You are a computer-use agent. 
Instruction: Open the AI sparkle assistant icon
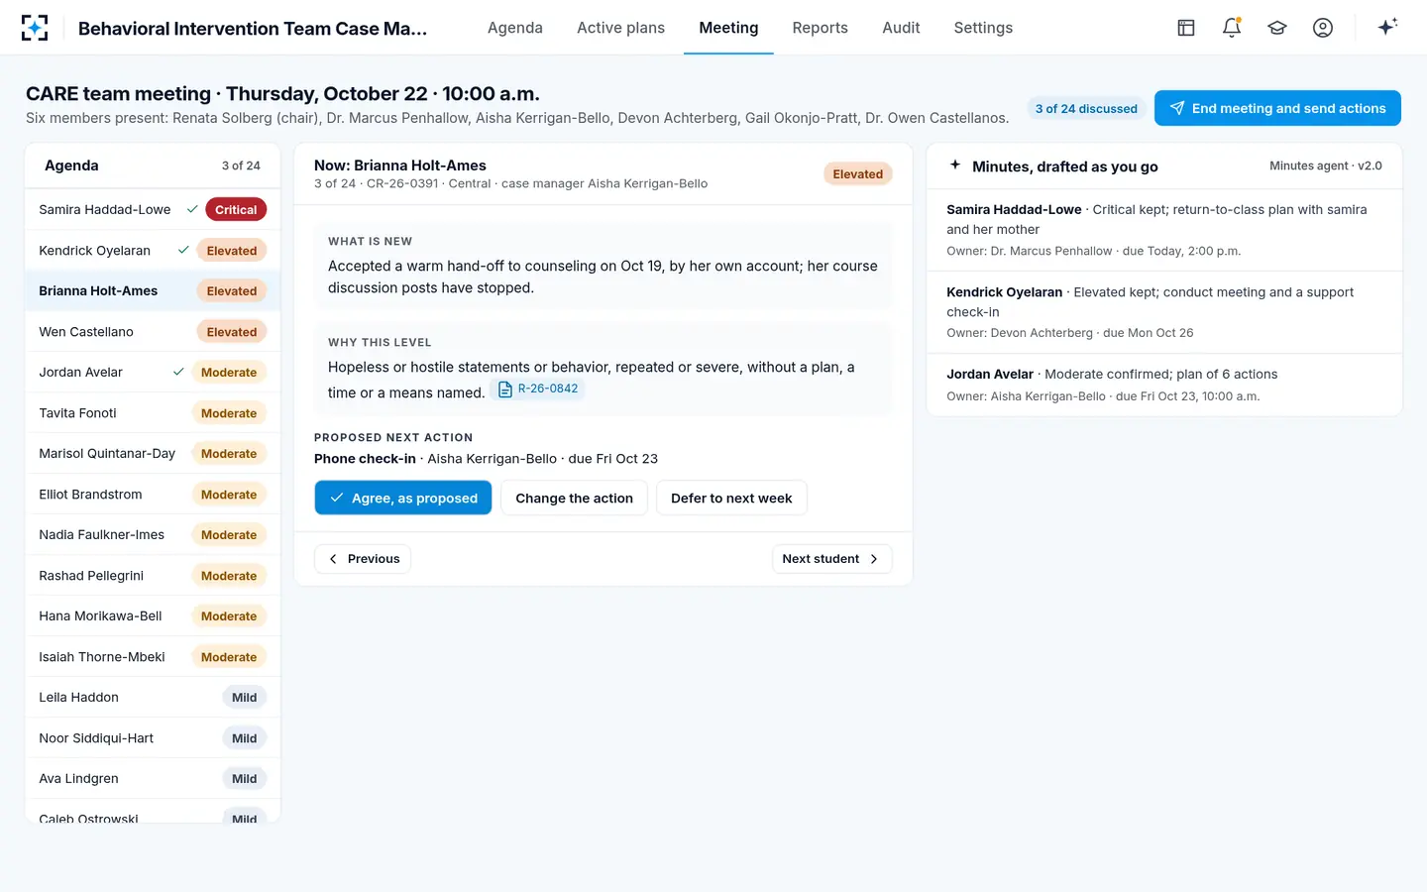click(x=1387, y=27)
